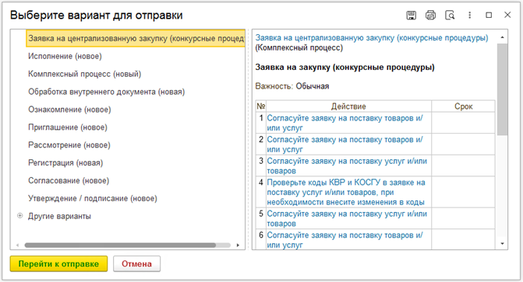
Task: Click the "Действие" column header
Action: coord(348,106)
